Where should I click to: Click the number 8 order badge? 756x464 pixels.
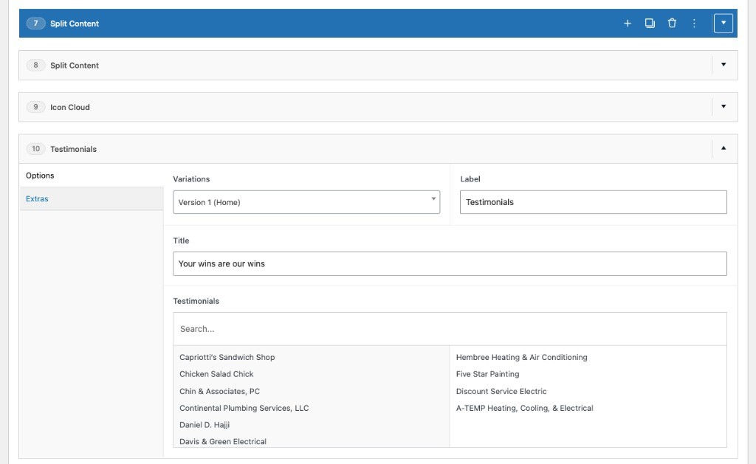point(35,65)
